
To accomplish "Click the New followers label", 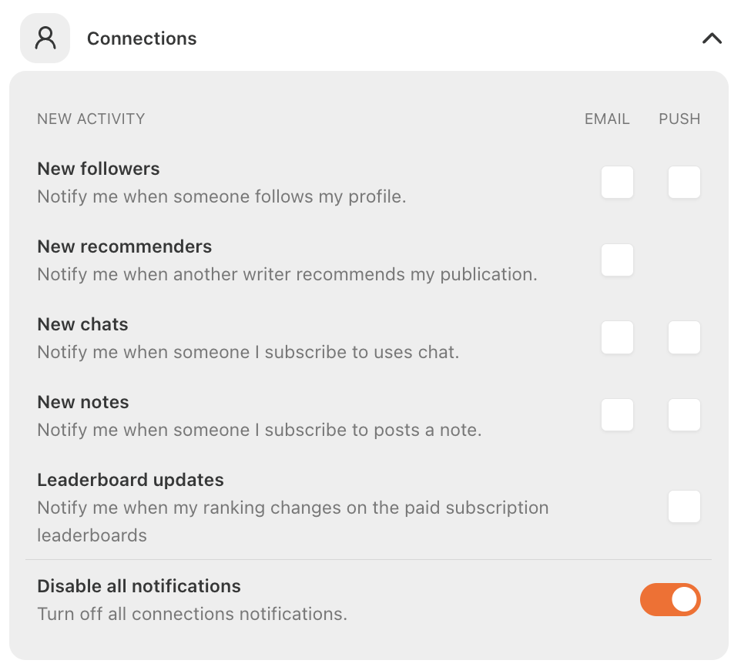I will pyautogui.click(x=99, y=169).
